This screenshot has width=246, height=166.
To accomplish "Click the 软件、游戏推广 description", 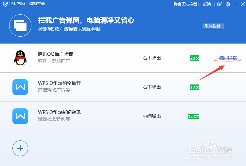I will [54, 61].
